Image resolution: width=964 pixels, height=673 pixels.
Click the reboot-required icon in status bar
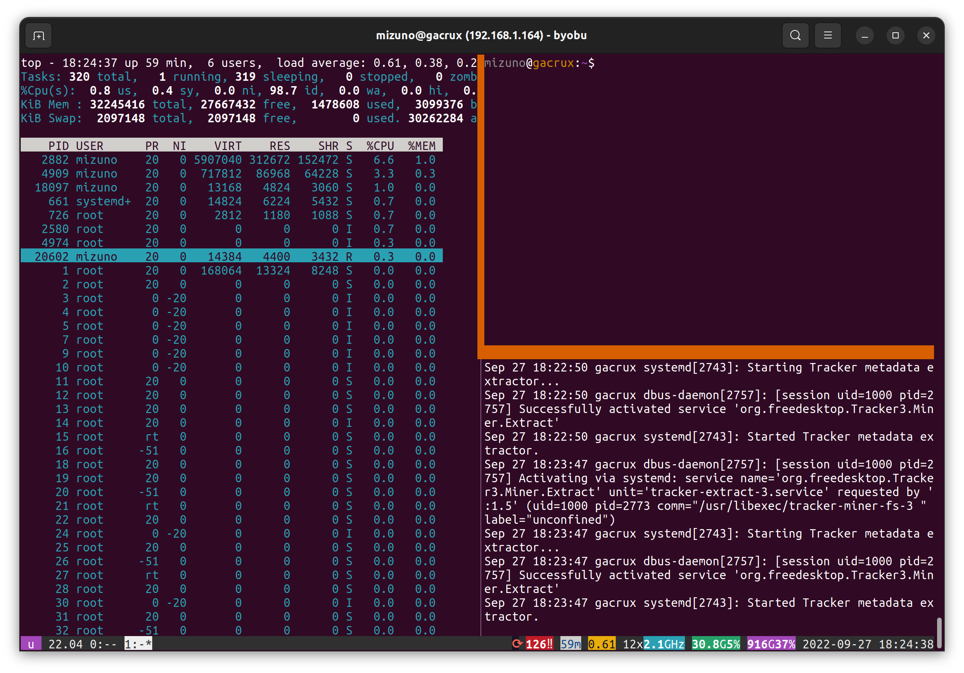tap(517, 644)
